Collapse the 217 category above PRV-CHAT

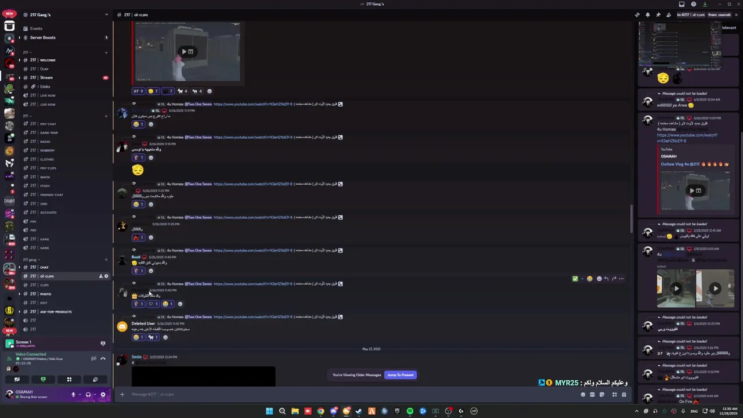pyautogui.click(x=26, y=116)
